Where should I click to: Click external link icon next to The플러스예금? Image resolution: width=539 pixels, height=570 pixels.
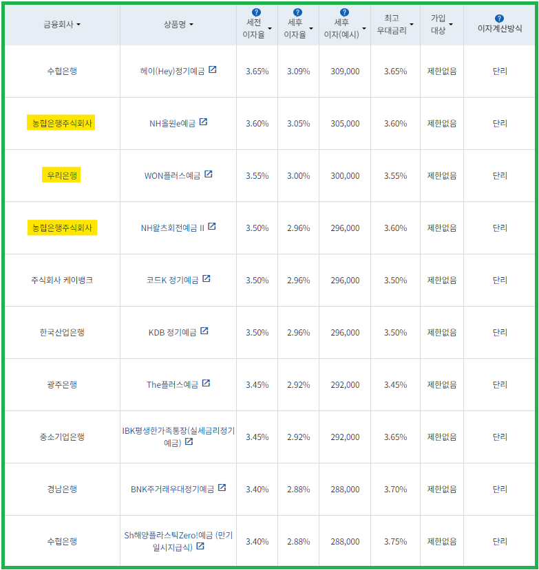(206, 383)
